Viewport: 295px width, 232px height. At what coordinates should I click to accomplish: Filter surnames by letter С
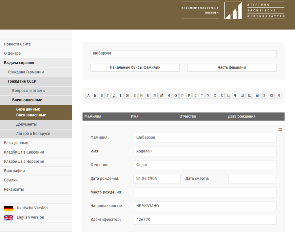195,96
